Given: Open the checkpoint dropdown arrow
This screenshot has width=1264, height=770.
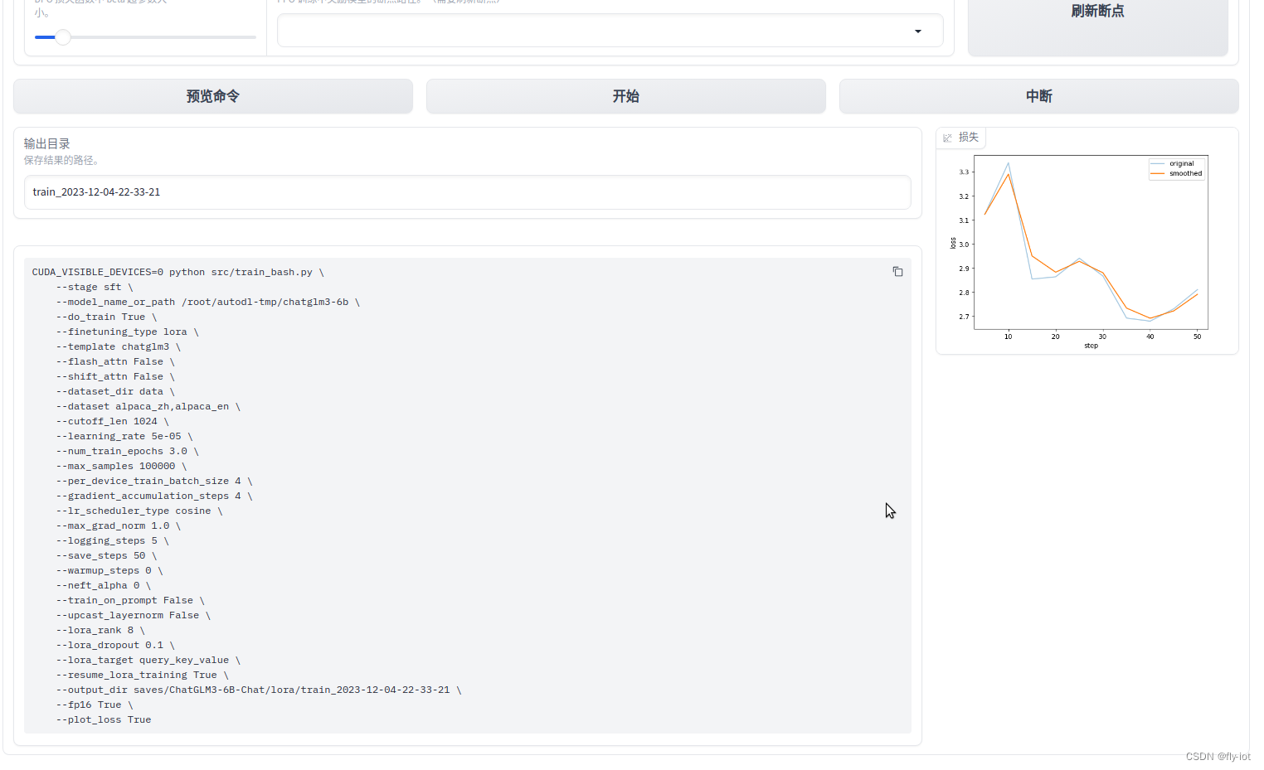Looking at the screenshot, I should point(918,31).
